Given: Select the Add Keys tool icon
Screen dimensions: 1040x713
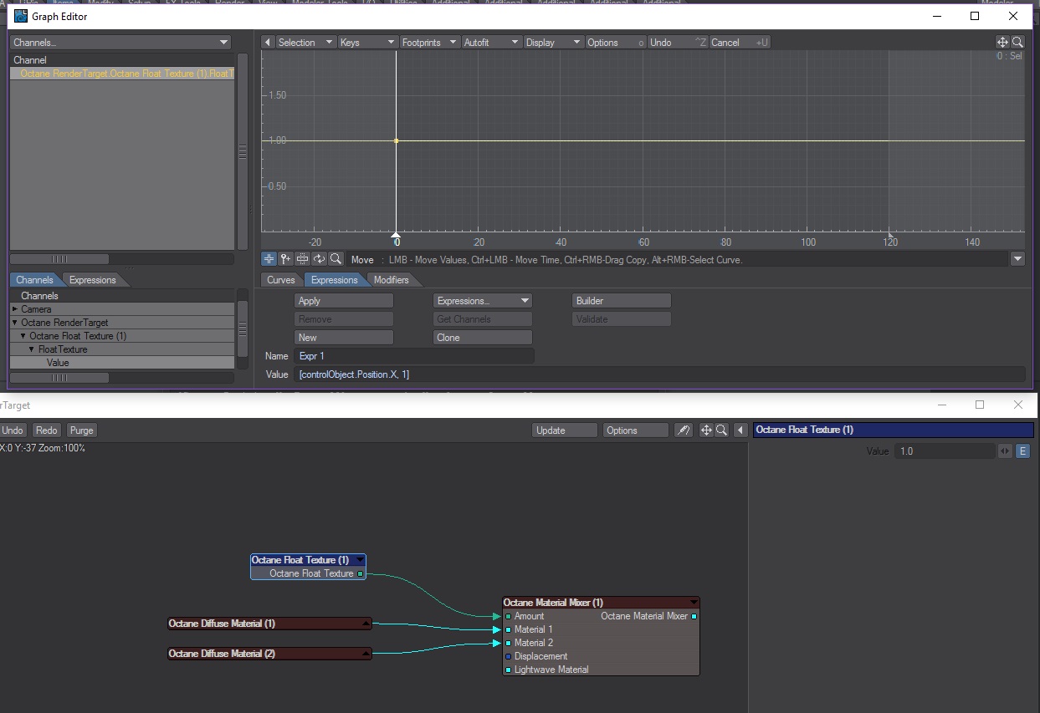Looking at the screenshot, I should 285,259.
